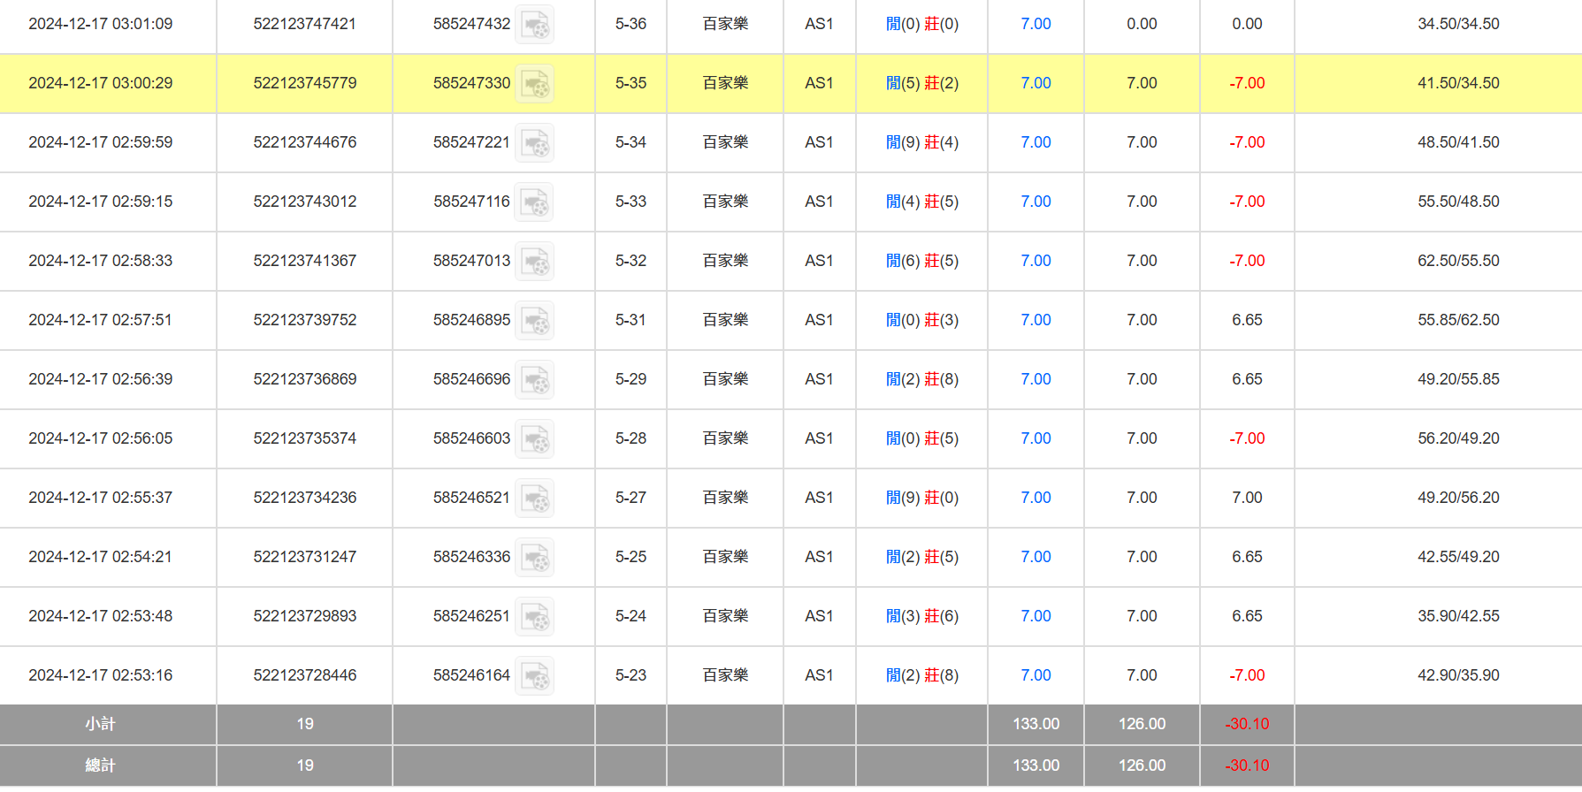The height and width of the screenshot is (792, 1582).
Task: Click the replay icon next to 585247116
Action: click(534, 202)
